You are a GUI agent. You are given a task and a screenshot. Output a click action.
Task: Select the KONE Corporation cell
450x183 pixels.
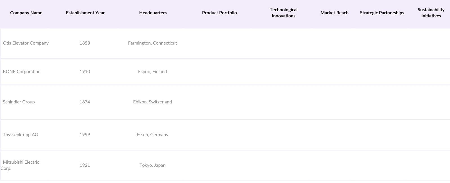point(22,72)
